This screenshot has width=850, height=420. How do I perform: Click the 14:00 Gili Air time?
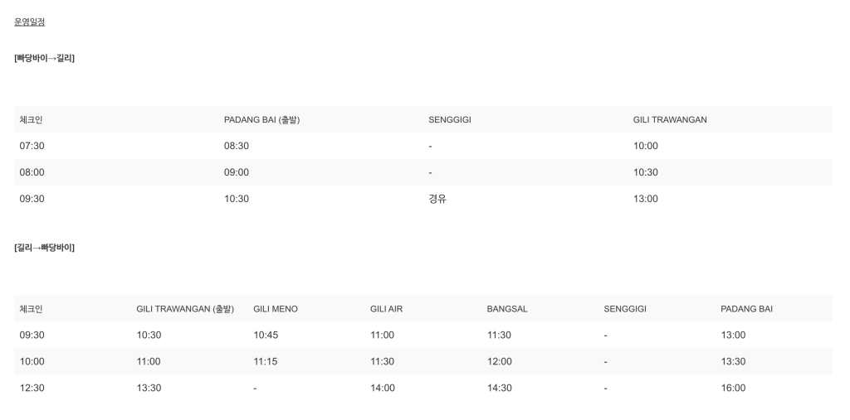click(382, 389)
